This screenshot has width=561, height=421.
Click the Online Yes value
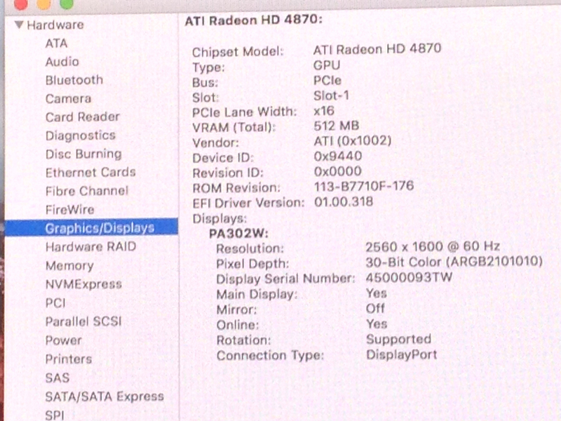tap(377, 324)
